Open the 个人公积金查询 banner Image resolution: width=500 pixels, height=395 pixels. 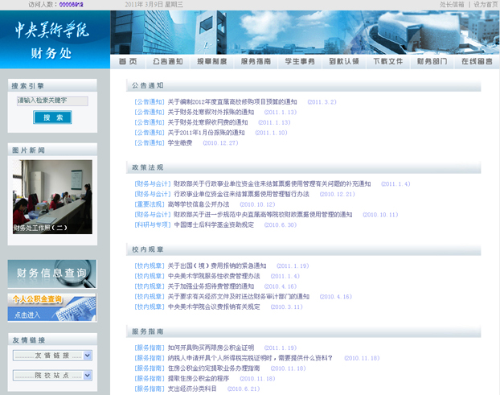[x=51, y=307]
